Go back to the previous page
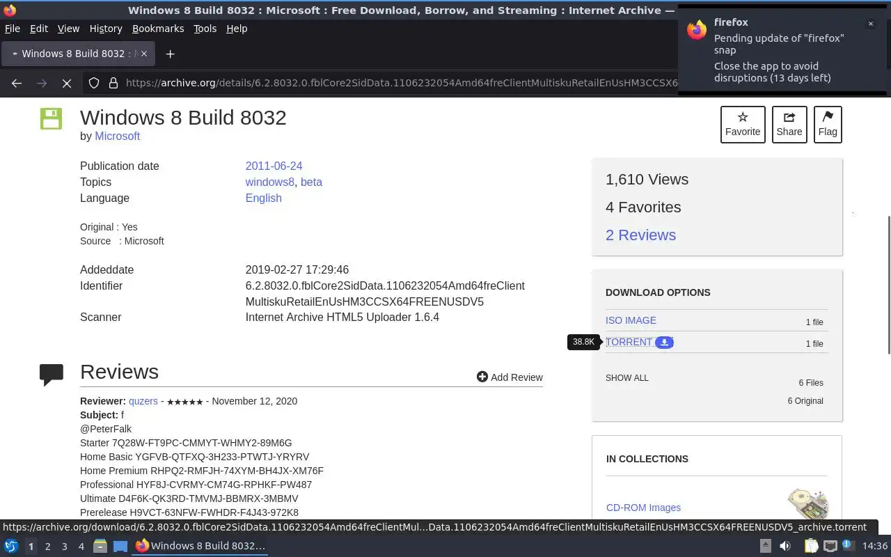 [17, 83]
